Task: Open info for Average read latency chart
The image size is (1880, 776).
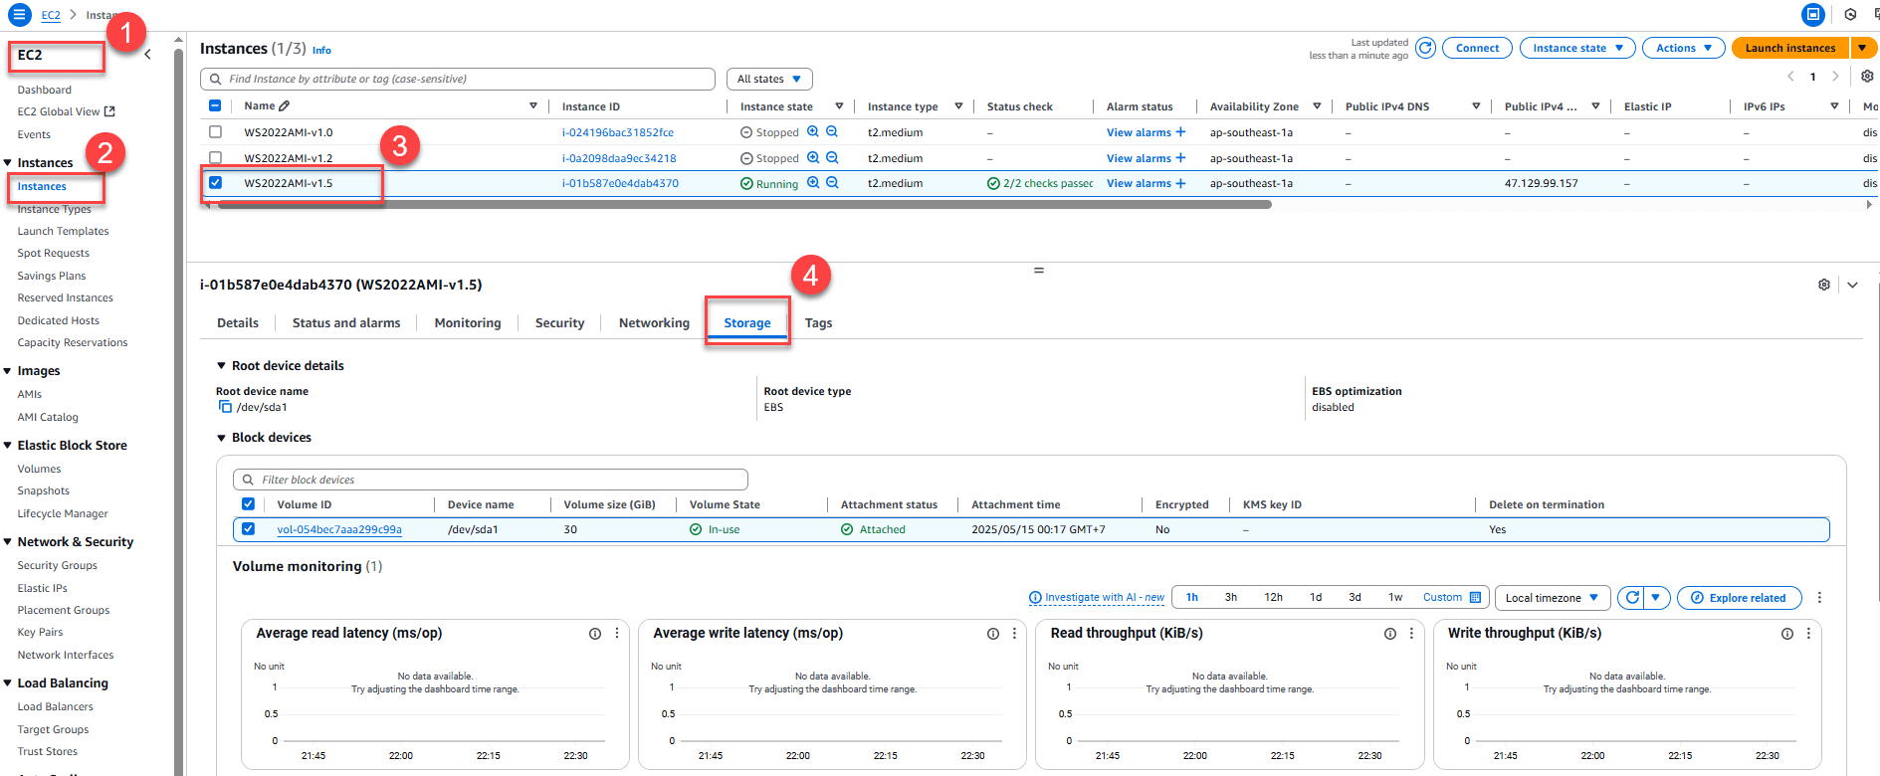Action: click(595, 634)
